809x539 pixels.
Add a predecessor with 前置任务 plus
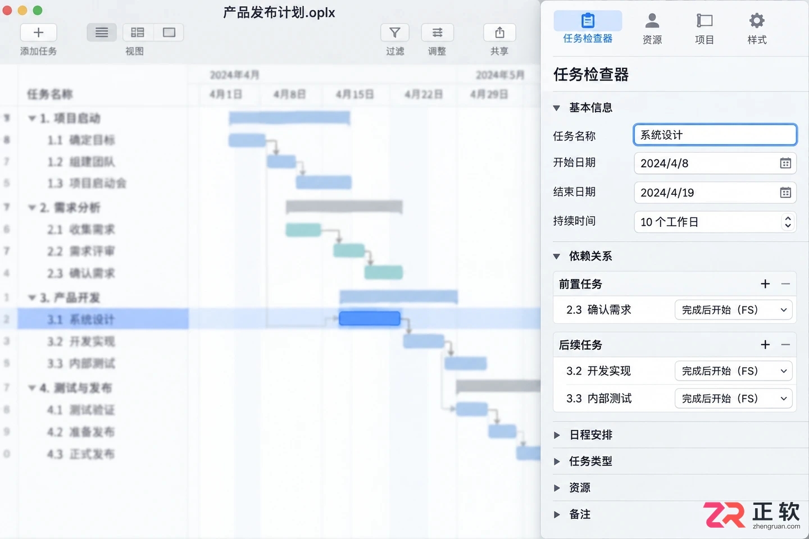tap(765, 284)
